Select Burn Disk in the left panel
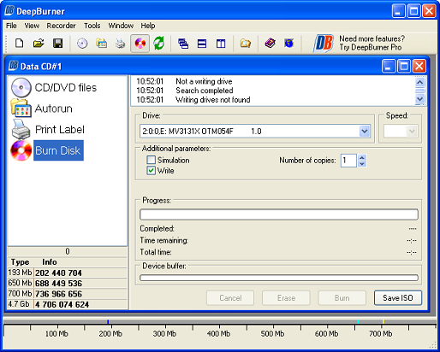440x352 pixels. coord(47,150)
